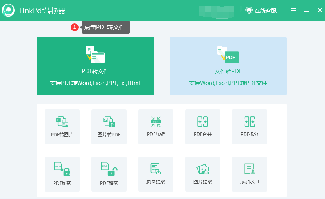
Task: Click the 页面提取 label text
Action: [156, 181]
